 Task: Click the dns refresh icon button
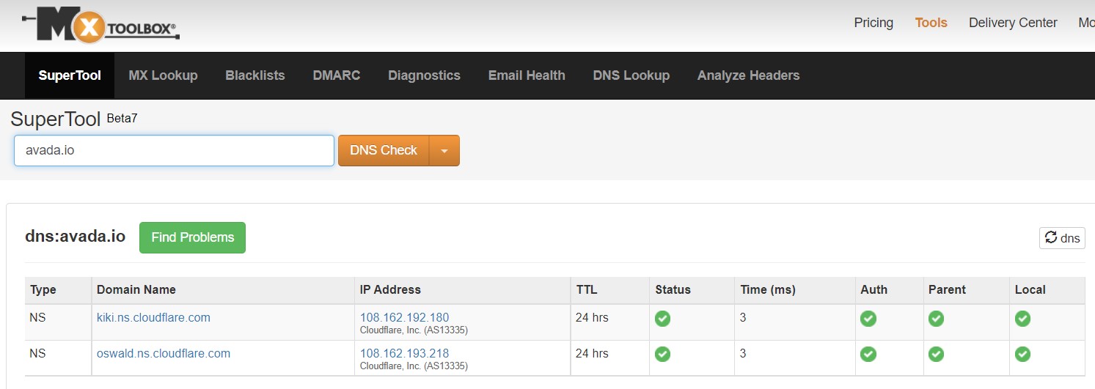click(1061, 237)
